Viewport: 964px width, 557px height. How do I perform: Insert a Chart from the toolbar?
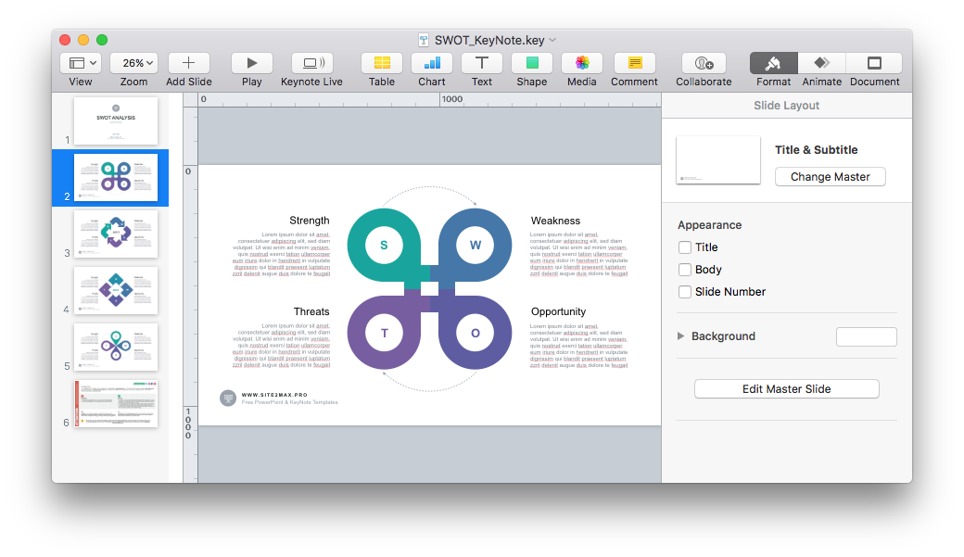coord(431,63)
